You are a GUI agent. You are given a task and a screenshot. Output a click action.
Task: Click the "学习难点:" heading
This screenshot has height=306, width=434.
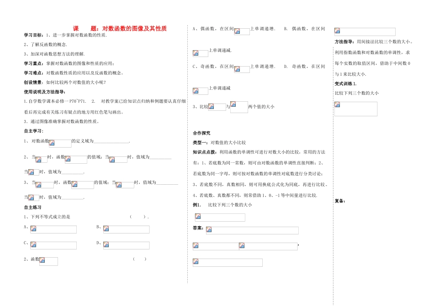tap(34, 73)
